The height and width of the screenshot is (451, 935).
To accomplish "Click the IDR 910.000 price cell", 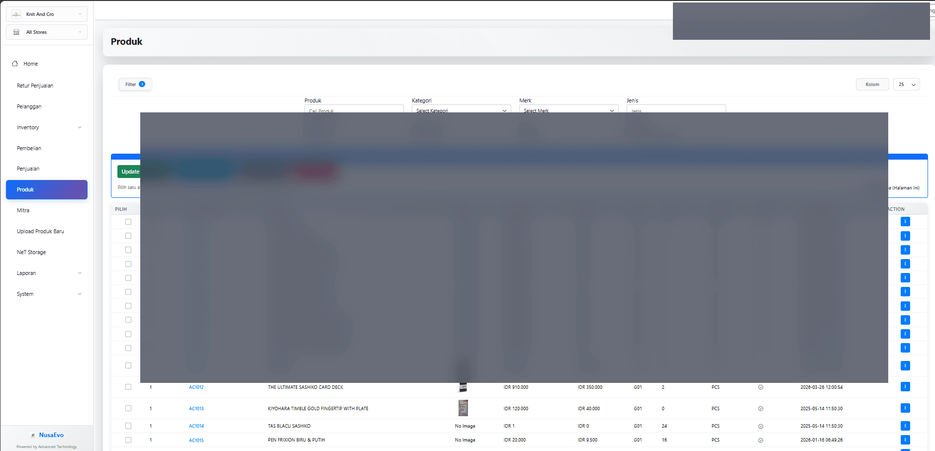I will click(516, 387).
